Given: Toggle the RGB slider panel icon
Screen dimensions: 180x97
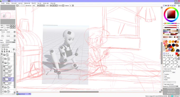Looking at the screenshot, I should coord(166,6).
